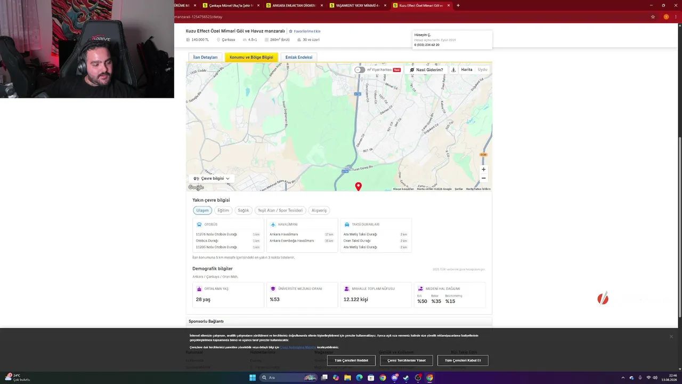Open the İlan Detayları tab
This screenshot has width=682, height=384.
(x=205, y=57)
